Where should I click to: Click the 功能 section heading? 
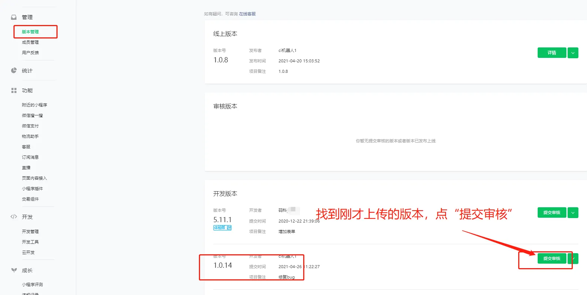(x=27, y=90)
